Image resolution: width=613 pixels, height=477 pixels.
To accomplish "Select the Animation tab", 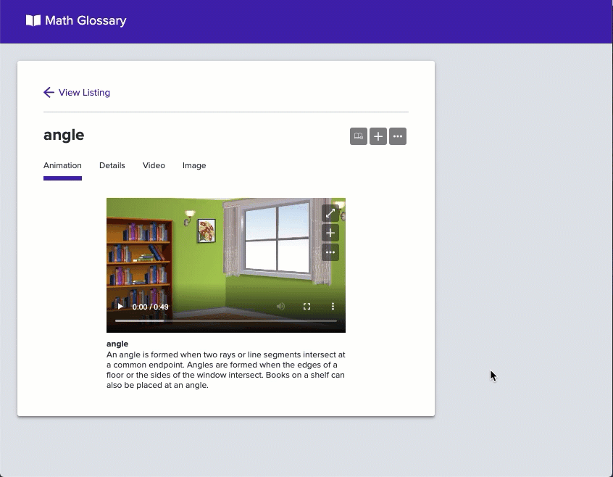I will [62, 165].
